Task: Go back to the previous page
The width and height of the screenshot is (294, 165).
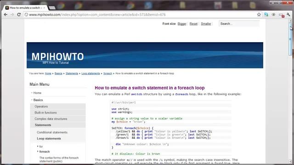Action: tap(6, 15)
